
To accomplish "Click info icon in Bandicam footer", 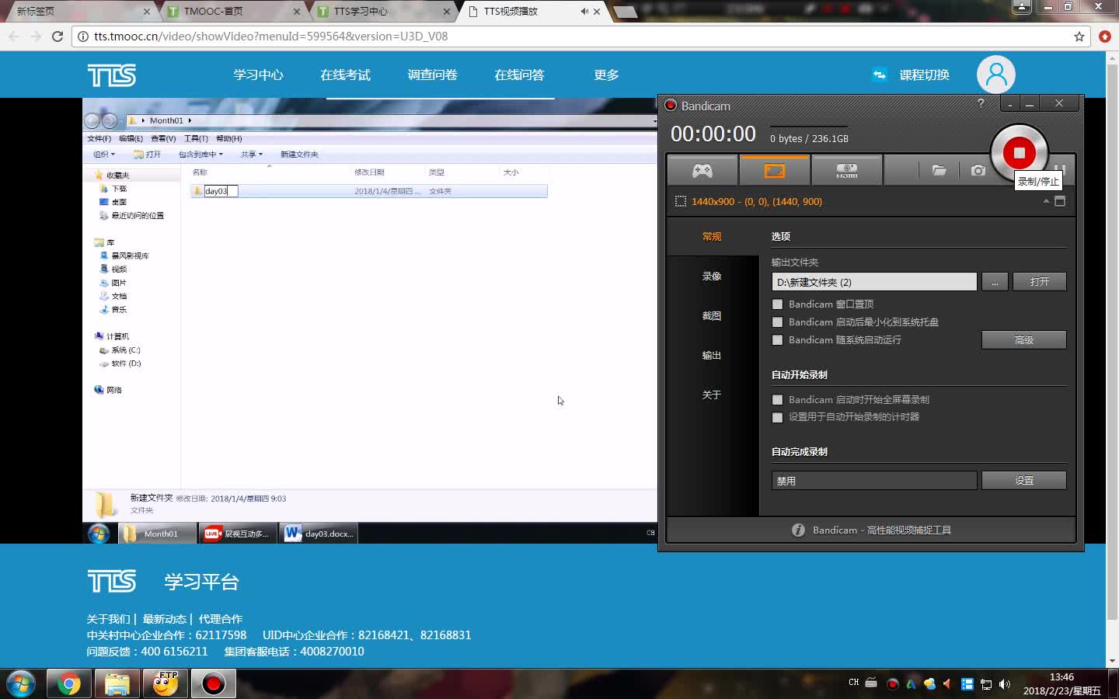I will pyautogui.click(x=798, y=530).
